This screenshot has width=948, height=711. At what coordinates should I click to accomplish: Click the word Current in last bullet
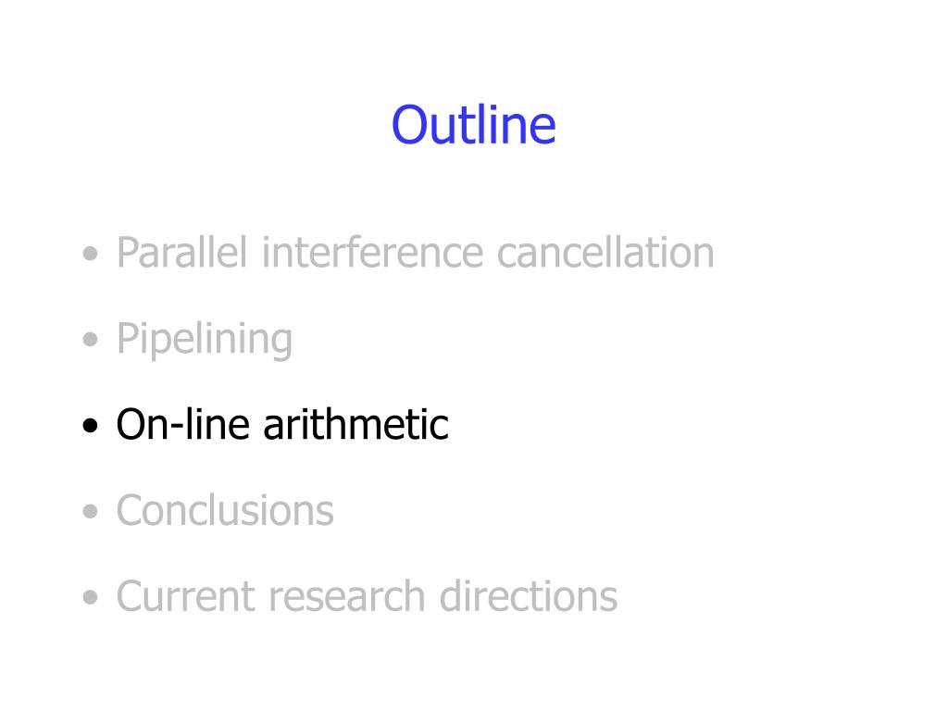click(185, 596)
